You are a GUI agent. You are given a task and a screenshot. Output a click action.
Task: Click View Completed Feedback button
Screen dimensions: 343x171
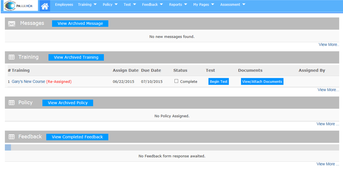click(x=77, y=137)
